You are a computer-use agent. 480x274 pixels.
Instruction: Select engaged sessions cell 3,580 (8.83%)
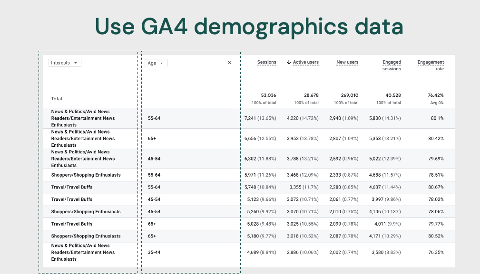pos(386,252)
